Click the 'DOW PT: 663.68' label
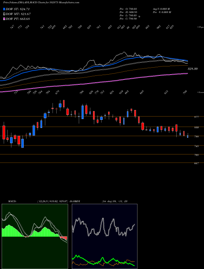 coord(18,19)
